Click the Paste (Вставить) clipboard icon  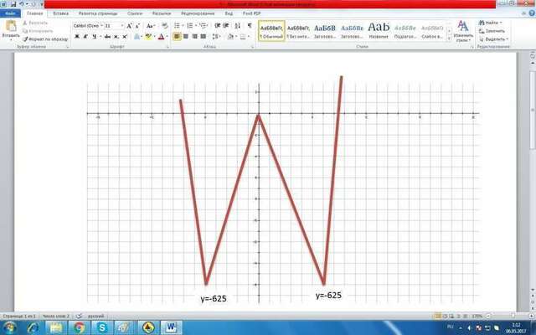click(x=11, y=26)
